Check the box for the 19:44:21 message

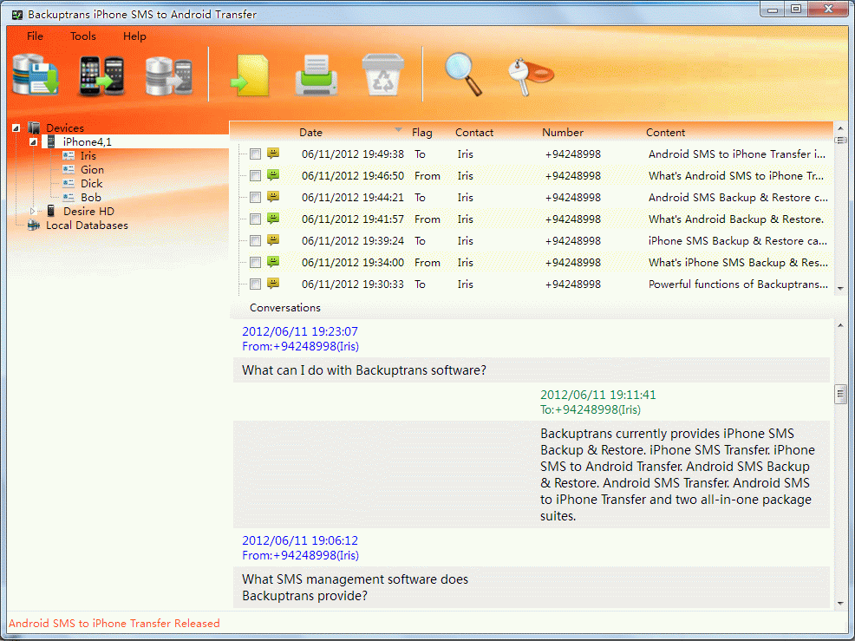[x=255, y=198]
